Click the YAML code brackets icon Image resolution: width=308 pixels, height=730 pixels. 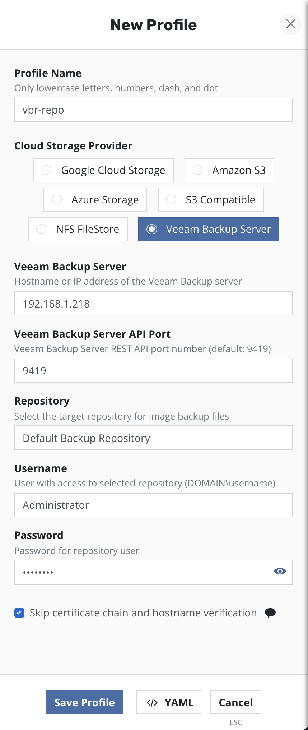pos(152,703)
